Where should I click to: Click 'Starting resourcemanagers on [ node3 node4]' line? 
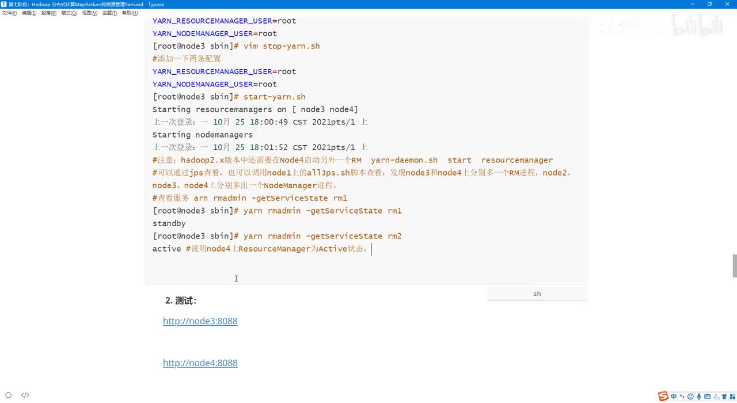255,109
